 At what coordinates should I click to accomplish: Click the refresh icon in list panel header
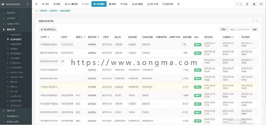tap(253, 21)
